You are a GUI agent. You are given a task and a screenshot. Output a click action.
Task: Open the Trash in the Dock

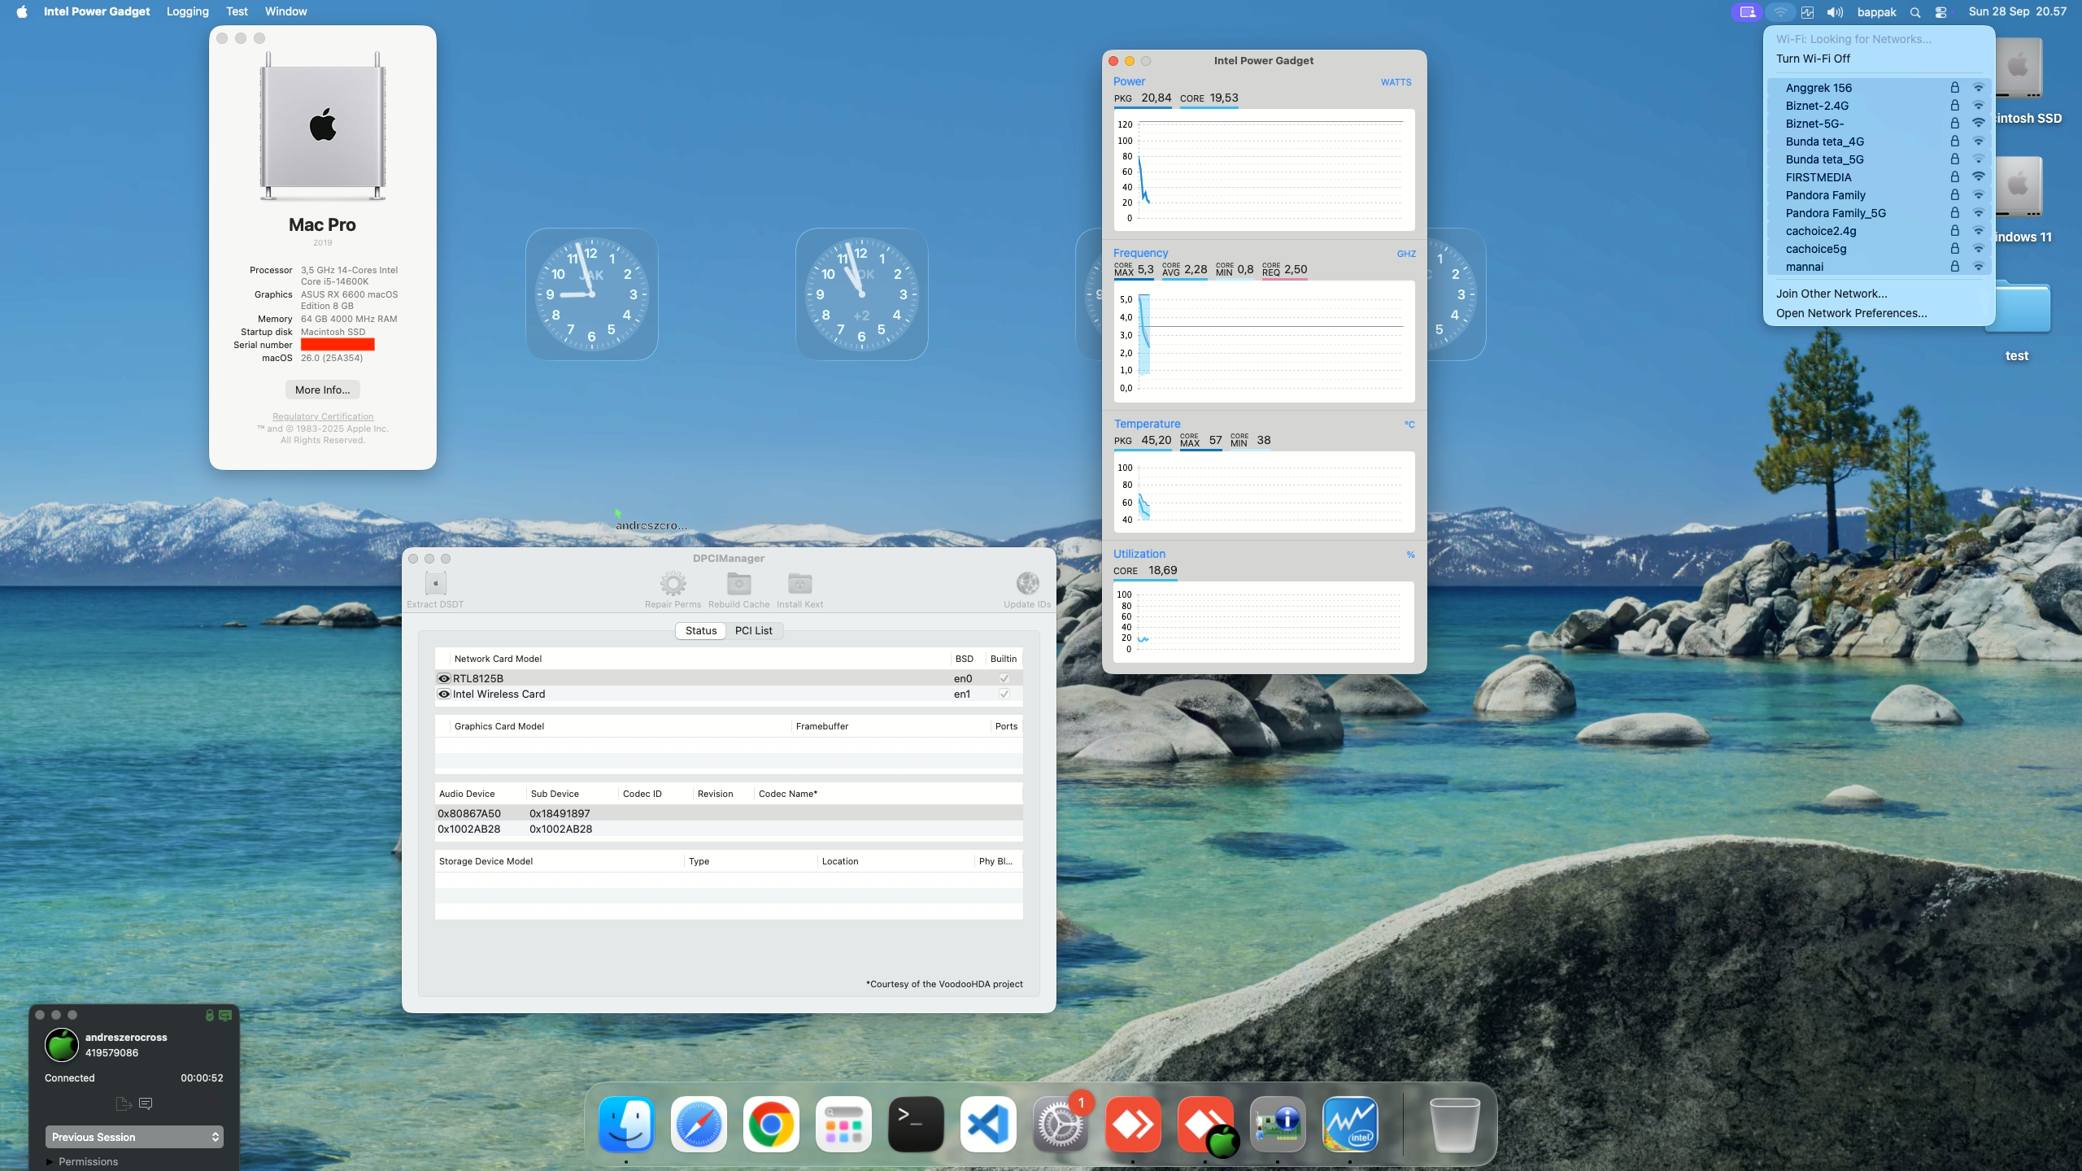point(1454,1125)
